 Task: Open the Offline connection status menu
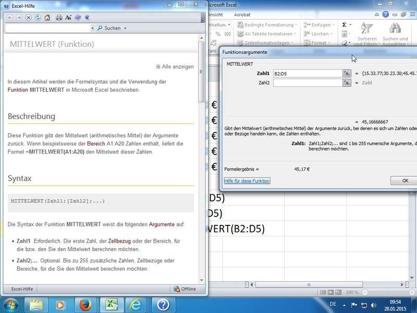[x=185, y=289]
